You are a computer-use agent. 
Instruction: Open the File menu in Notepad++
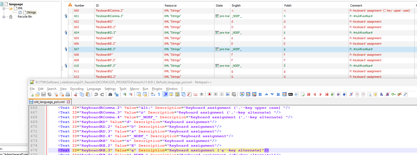(32, 89)
